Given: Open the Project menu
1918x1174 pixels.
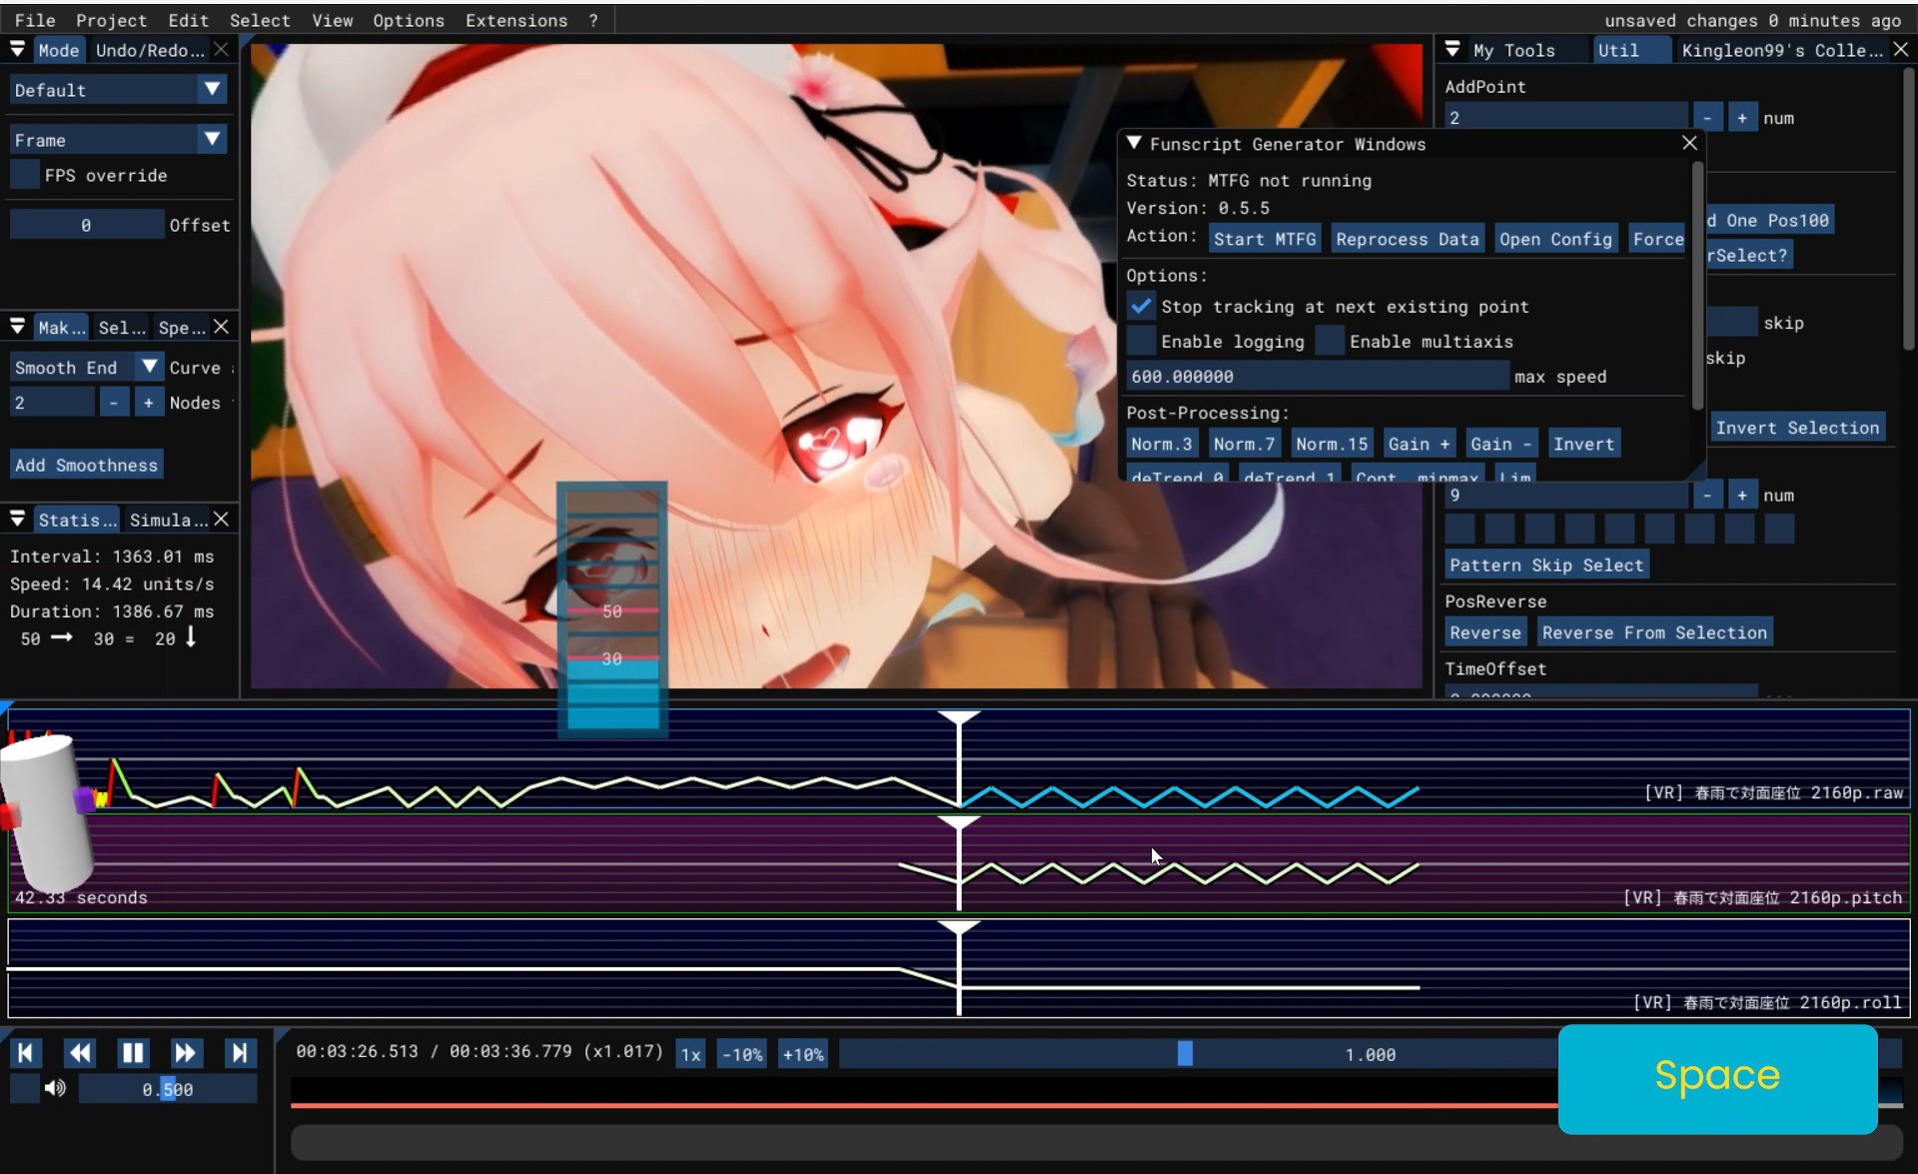Looking at the screenshot, I should [111, 20].
